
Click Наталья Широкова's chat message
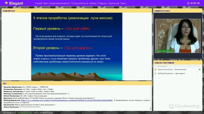[26, 87]
